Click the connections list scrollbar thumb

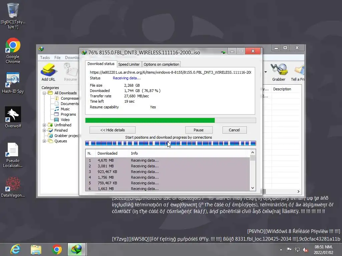[252, 158]
